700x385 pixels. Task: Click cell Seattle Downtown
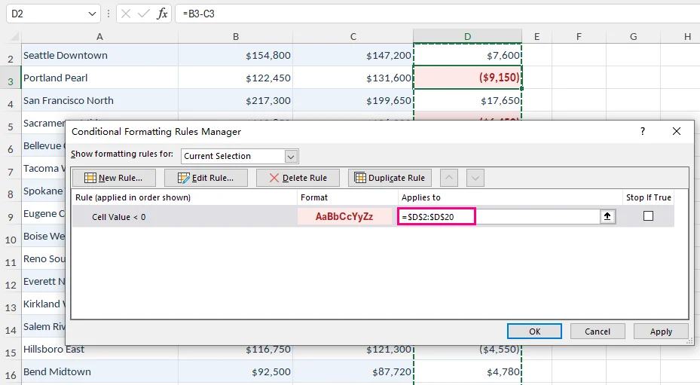[99, 56]
